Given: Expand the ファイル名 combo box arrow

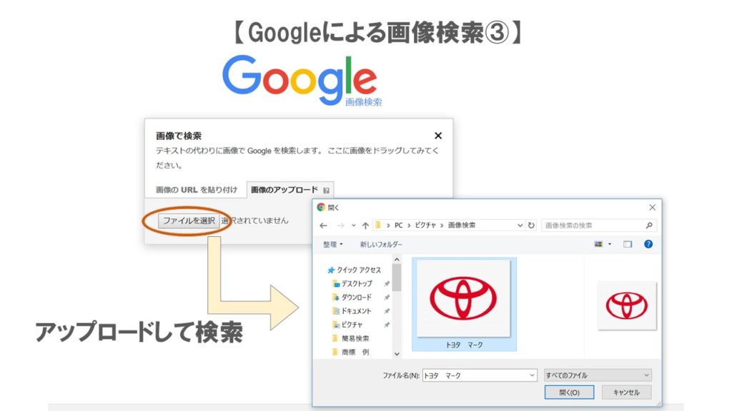Looking at the screenshot, I should 531,375.
